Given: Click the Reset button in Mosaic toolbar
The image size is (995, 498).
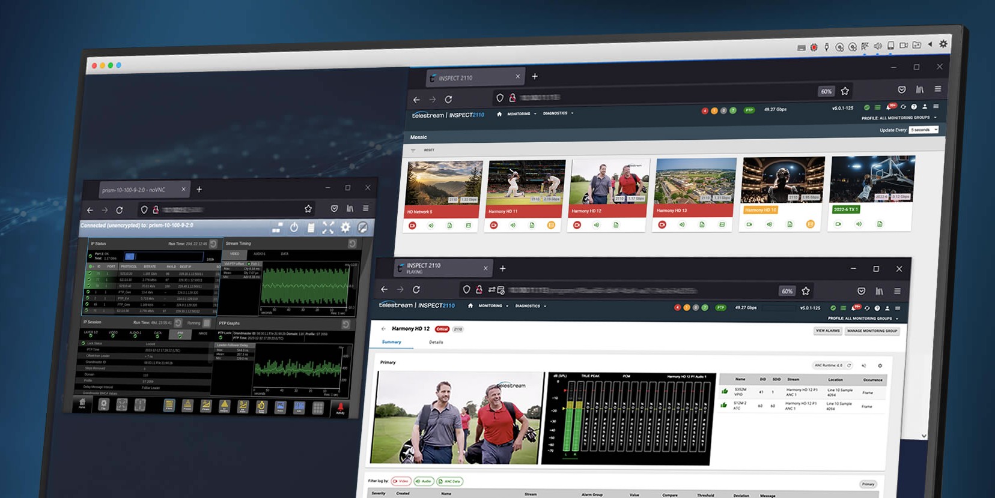Looking at the screenshot, I should 429,150.
